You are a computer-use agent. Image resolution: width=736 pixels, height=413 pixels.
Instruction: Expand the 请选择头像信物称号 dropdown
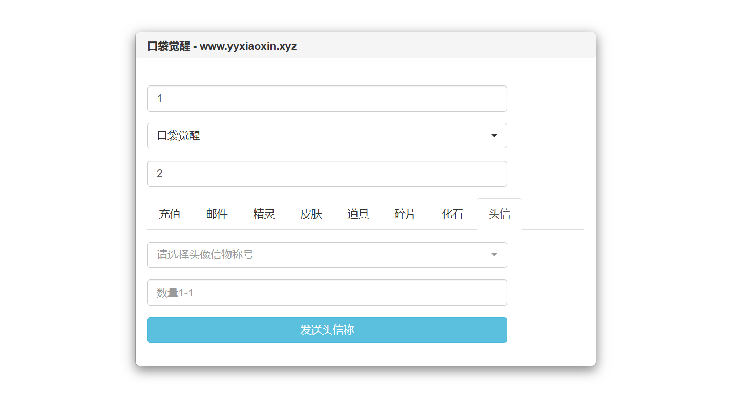tap(327, 254)
